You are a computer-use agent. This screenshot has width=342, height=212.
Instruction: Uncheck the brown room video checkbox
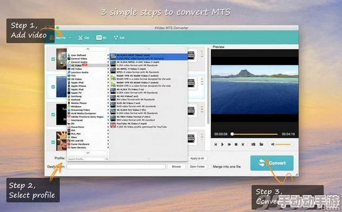click(x=53, y=59)
